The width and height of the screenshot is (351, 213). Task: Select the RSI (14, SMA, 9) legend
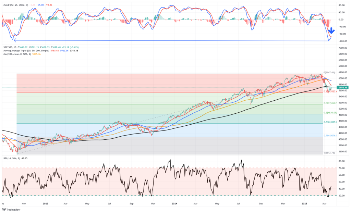(12, 158)
